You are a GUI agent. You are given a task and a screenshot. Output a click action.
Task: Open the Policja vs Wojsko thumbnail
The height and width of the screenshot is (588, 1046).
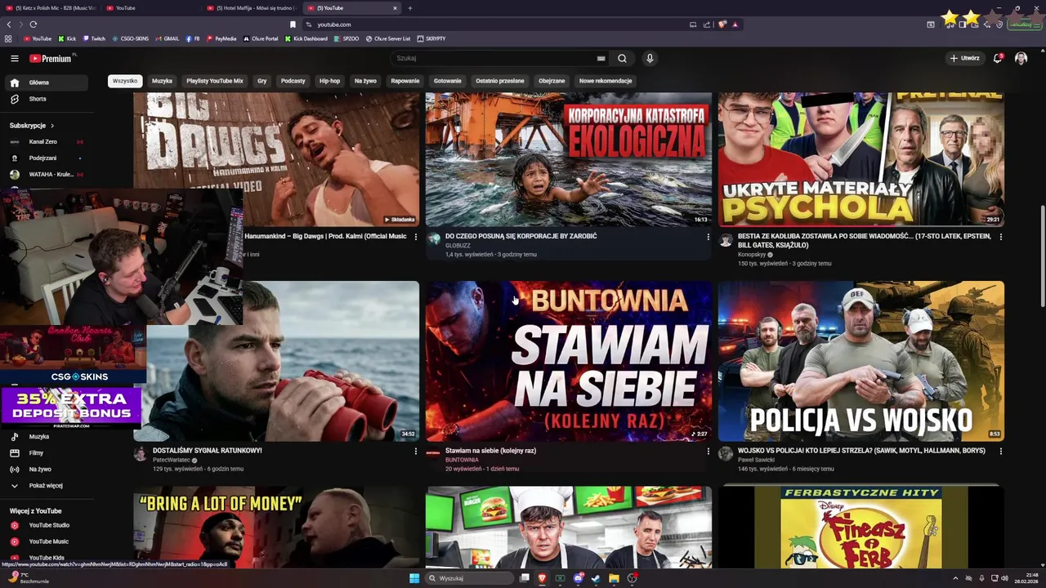tap(861, 361)
